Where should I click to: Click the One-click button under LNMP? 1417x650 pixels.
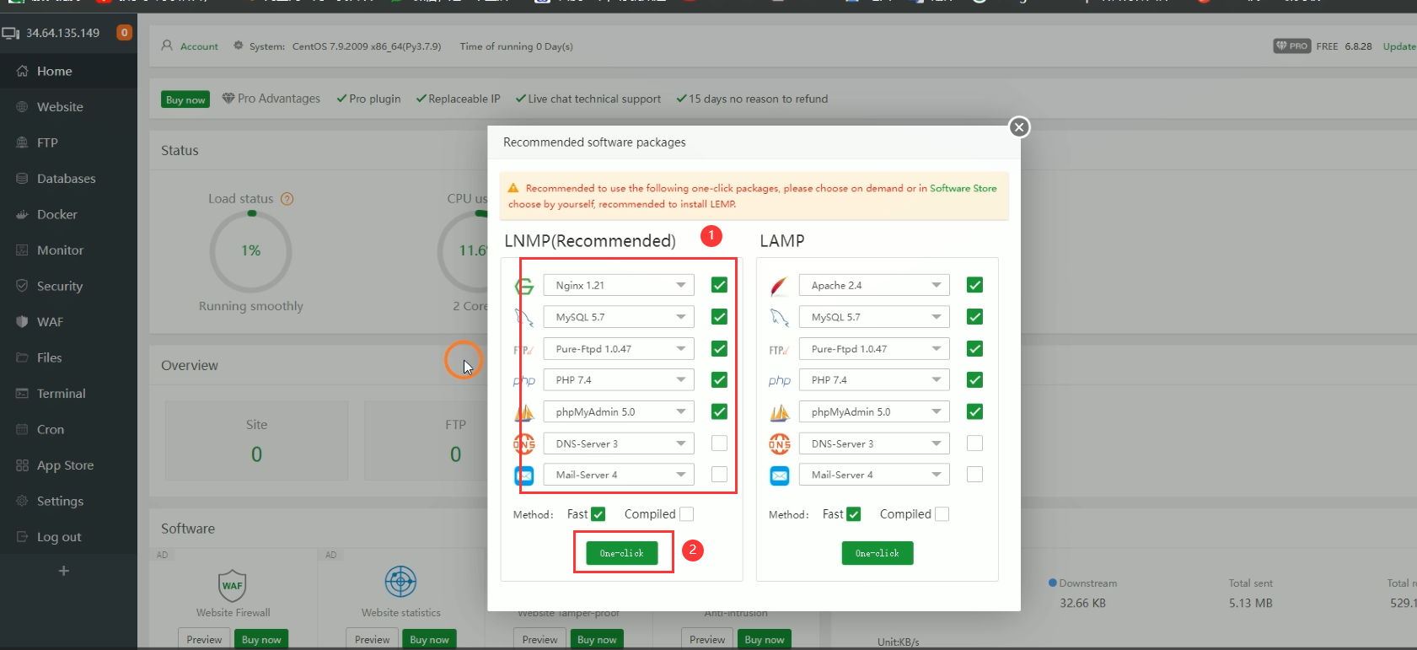tap(622, 553)
